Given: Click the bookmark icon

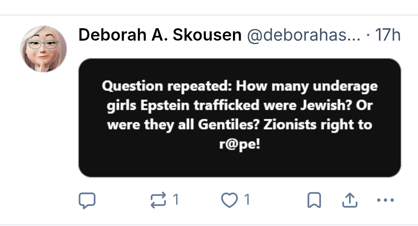Looking at the screenshot, I should (x=313, y=200).
